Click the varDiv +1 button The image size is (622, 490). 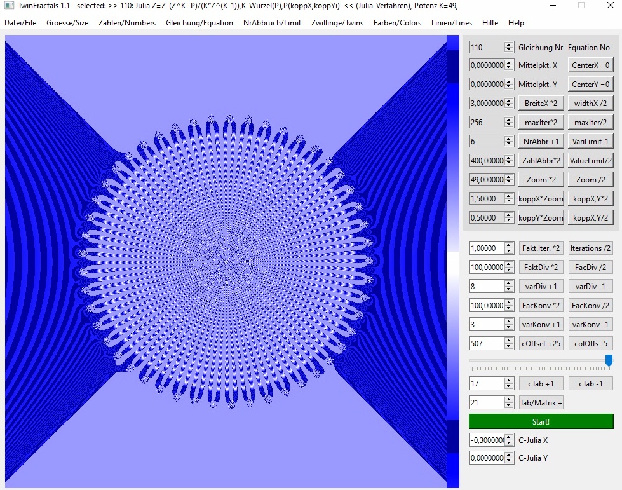[x=541, y=286]
